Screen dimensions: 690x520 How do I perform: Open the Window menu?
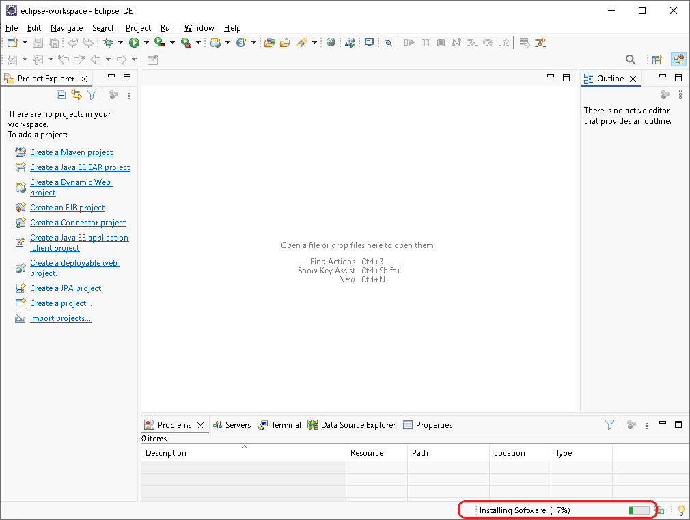(199, 28)
